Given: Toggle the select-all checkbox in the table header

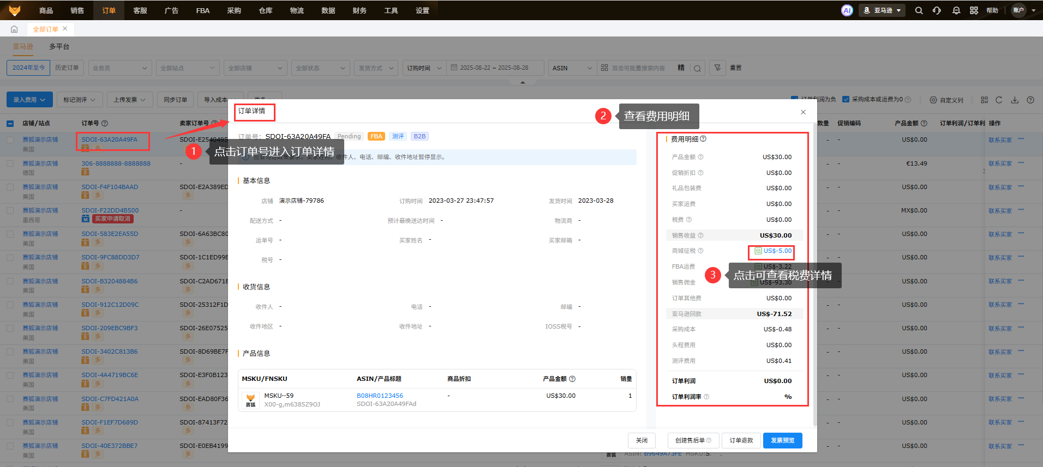Looking at the screenshot, I should click(x=10, y=124).
